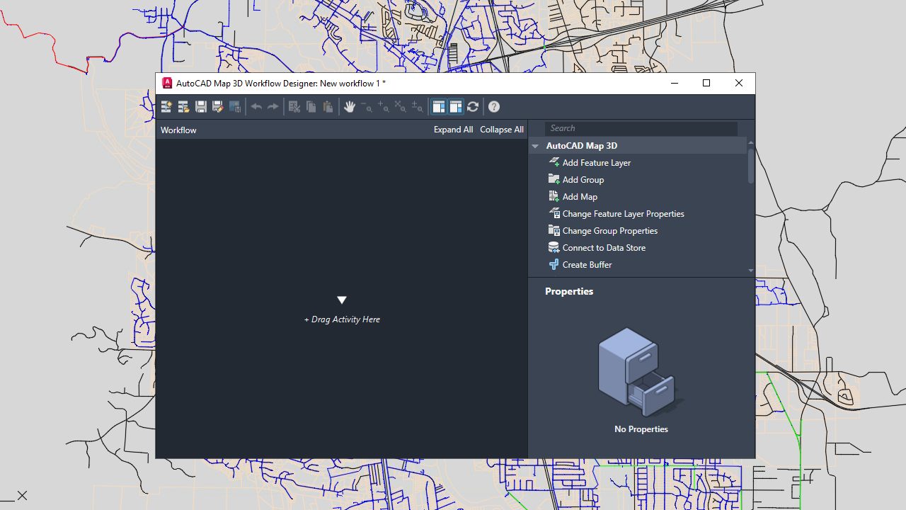Click the activity list scroll-up arrow
The image size is (906, 510).
pos(751,143)
